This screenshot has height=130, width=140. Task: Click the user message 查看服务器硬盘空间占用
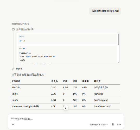click(x=105, y=11)
